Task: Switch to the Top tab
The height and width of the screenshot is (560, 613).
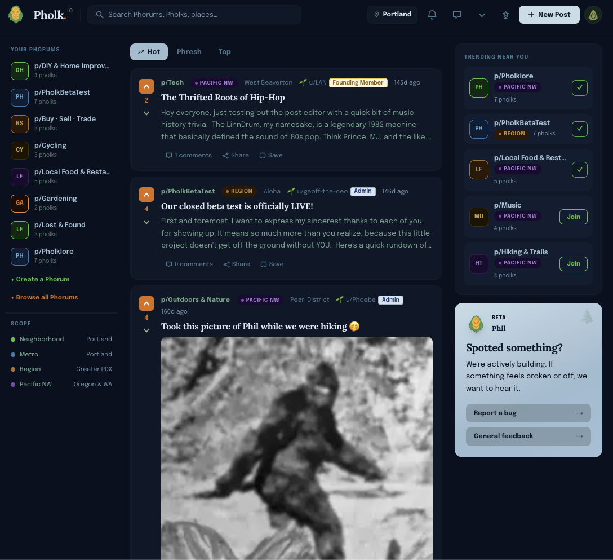Action: click(x=224, y=52)
